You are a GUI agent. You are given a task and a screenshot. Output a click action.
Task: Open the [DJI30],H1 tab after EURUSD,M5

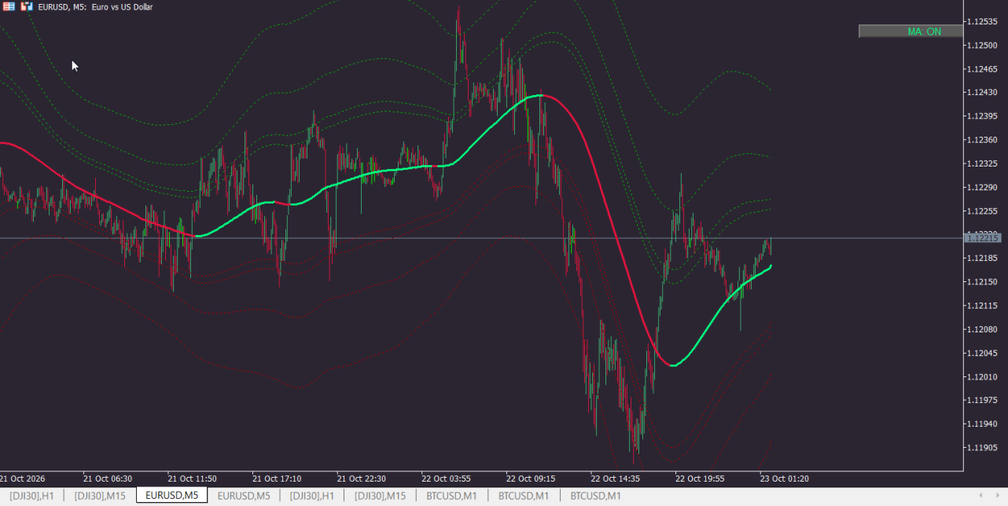click(x=312, y=496)
